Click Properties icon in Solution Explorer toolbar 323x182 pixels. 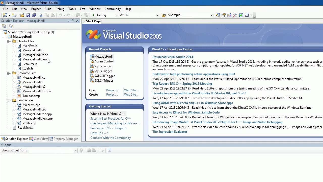tap(4, 26)
